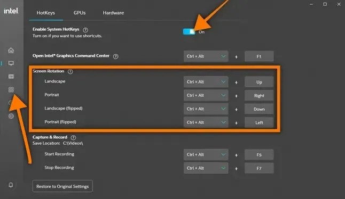Open modifier dropdown for Stop Recording
Image resolution: width=345 pixels, height=199 pixels.
(206, 168)
